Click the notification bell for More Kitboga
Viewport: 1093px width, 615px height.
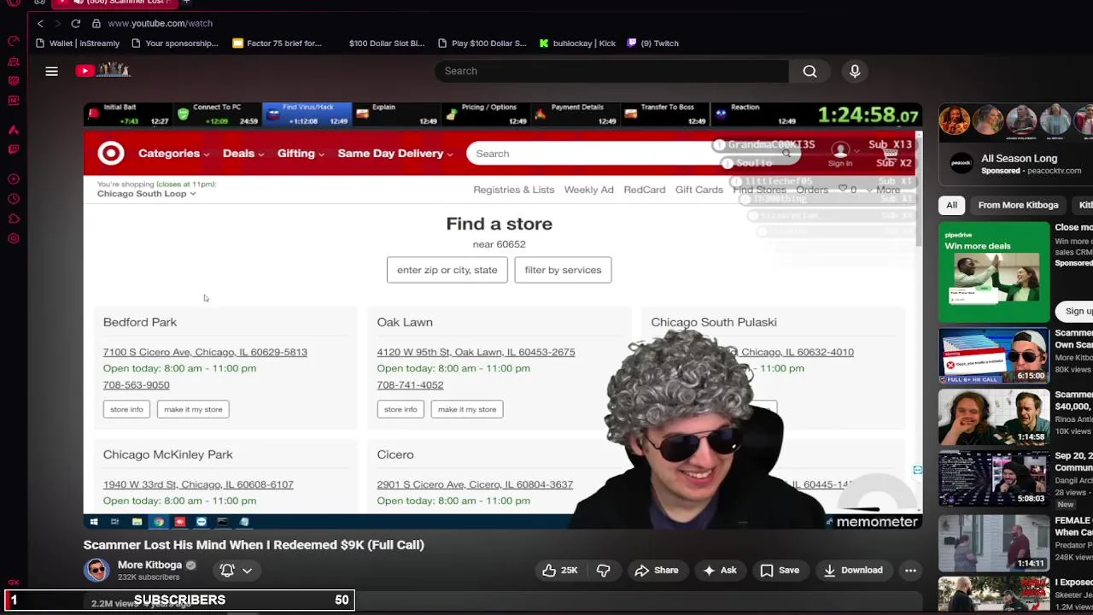(x=227, y=570)
